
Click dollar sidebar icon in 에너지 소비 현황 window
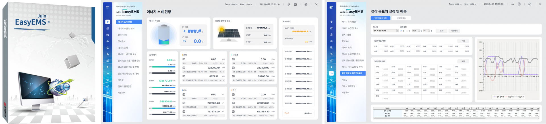[x=107, y=67]
